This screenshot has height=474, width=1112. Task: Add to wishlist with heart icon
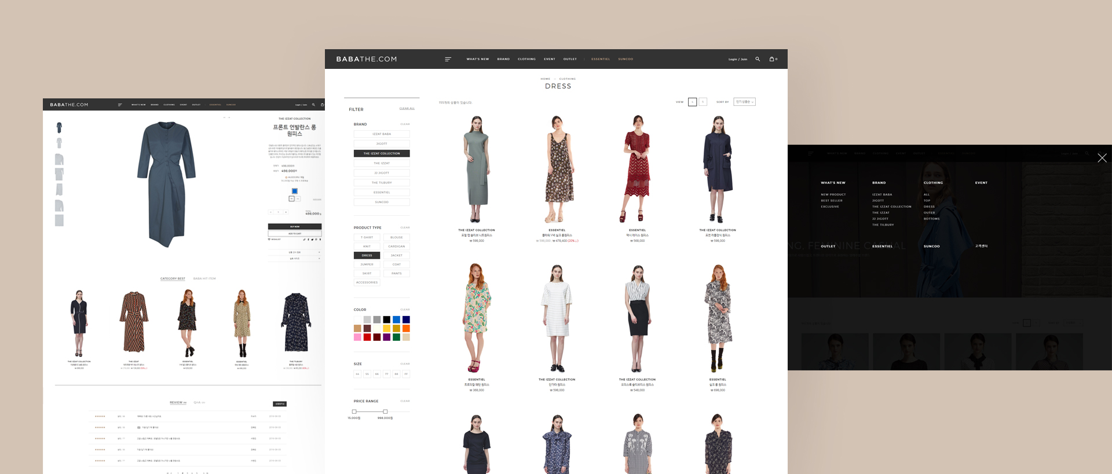(269, 239)
